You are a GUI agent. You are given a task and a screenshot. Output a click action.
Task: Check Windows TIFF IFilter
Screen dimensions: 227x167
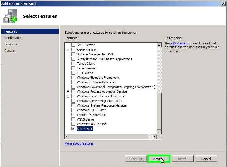tap(73, 110)
